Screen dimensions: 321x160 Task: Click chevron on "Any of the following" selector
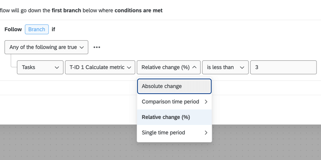pos(82,47)
